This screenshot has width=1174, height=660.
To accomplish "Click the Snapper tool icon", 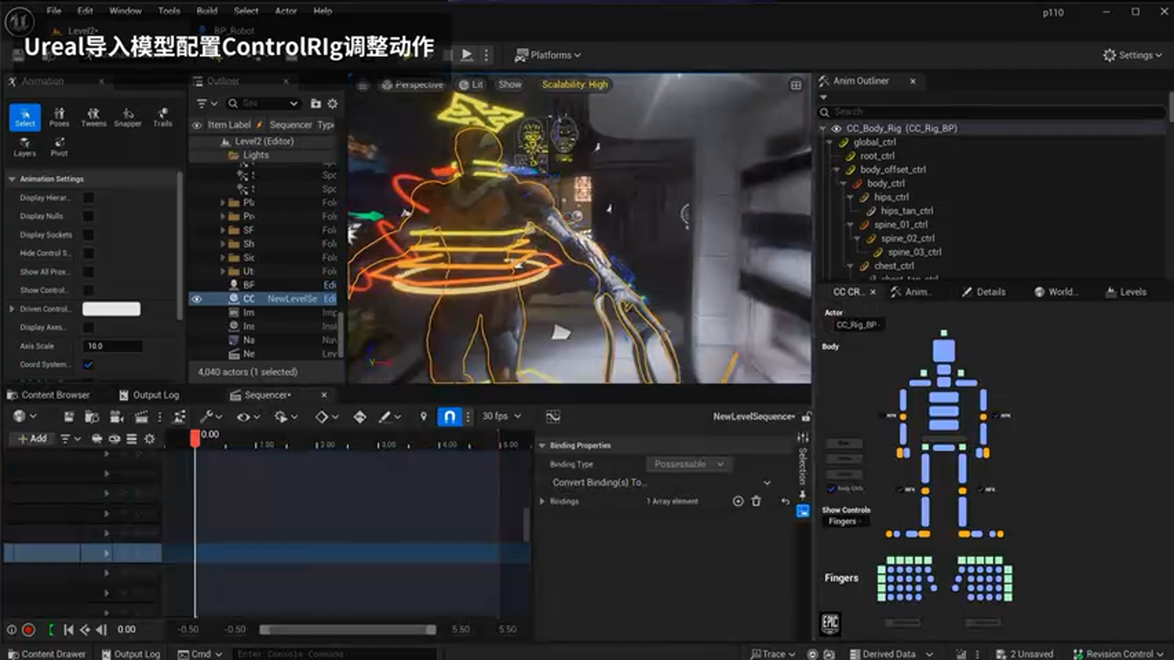I will click(x=127, y=116).
